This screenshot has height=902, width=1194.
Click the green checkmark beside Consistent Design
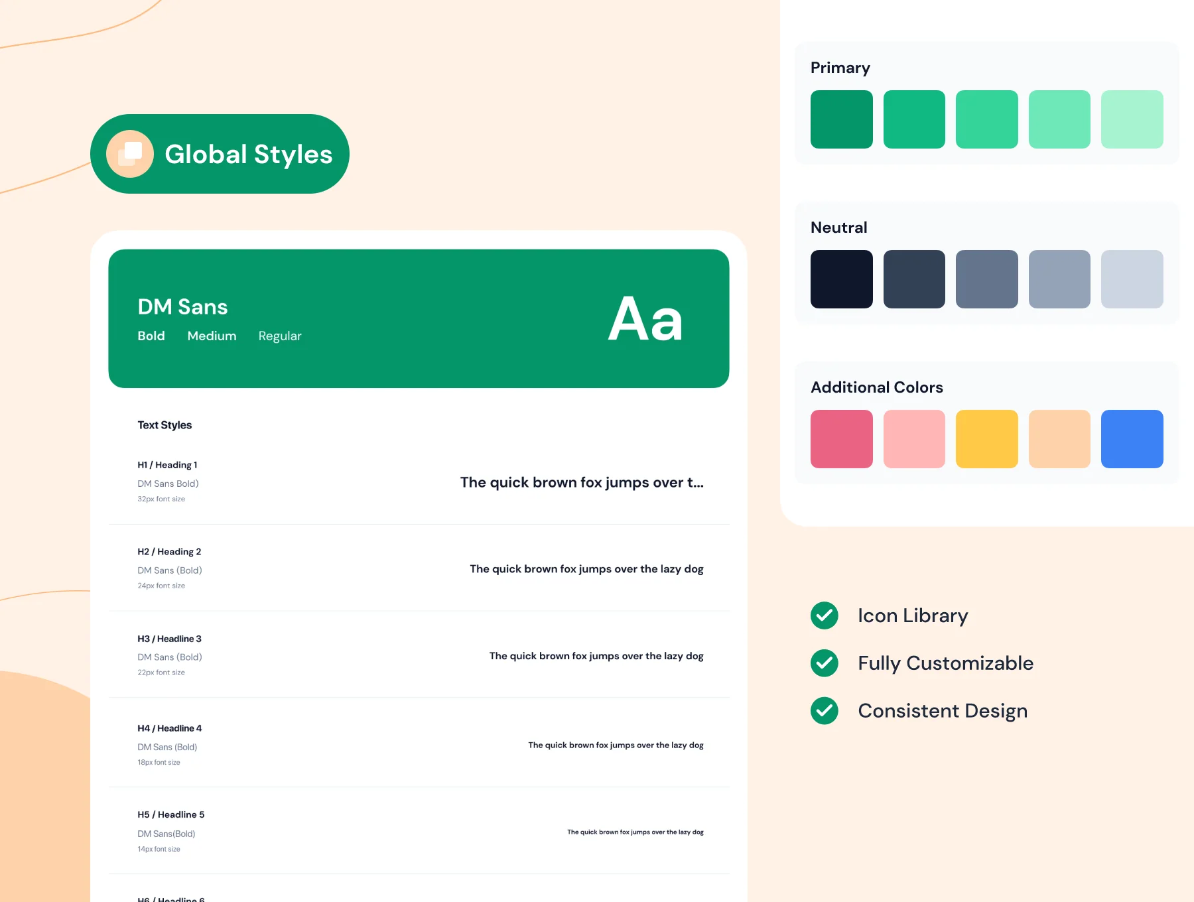(825, 711)
